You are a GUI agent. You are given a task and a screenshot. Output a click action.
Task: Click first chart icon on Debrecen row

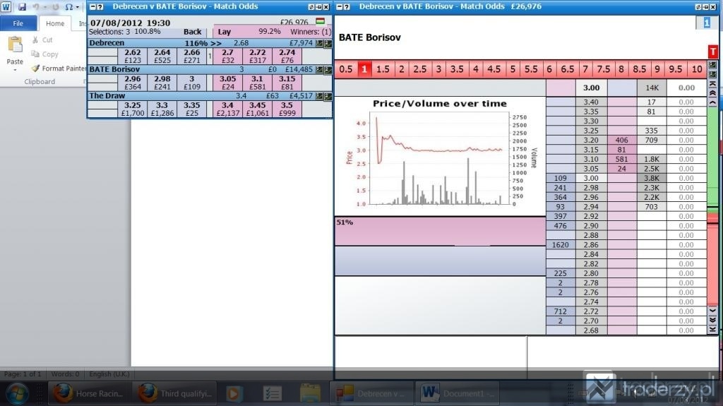319,43
